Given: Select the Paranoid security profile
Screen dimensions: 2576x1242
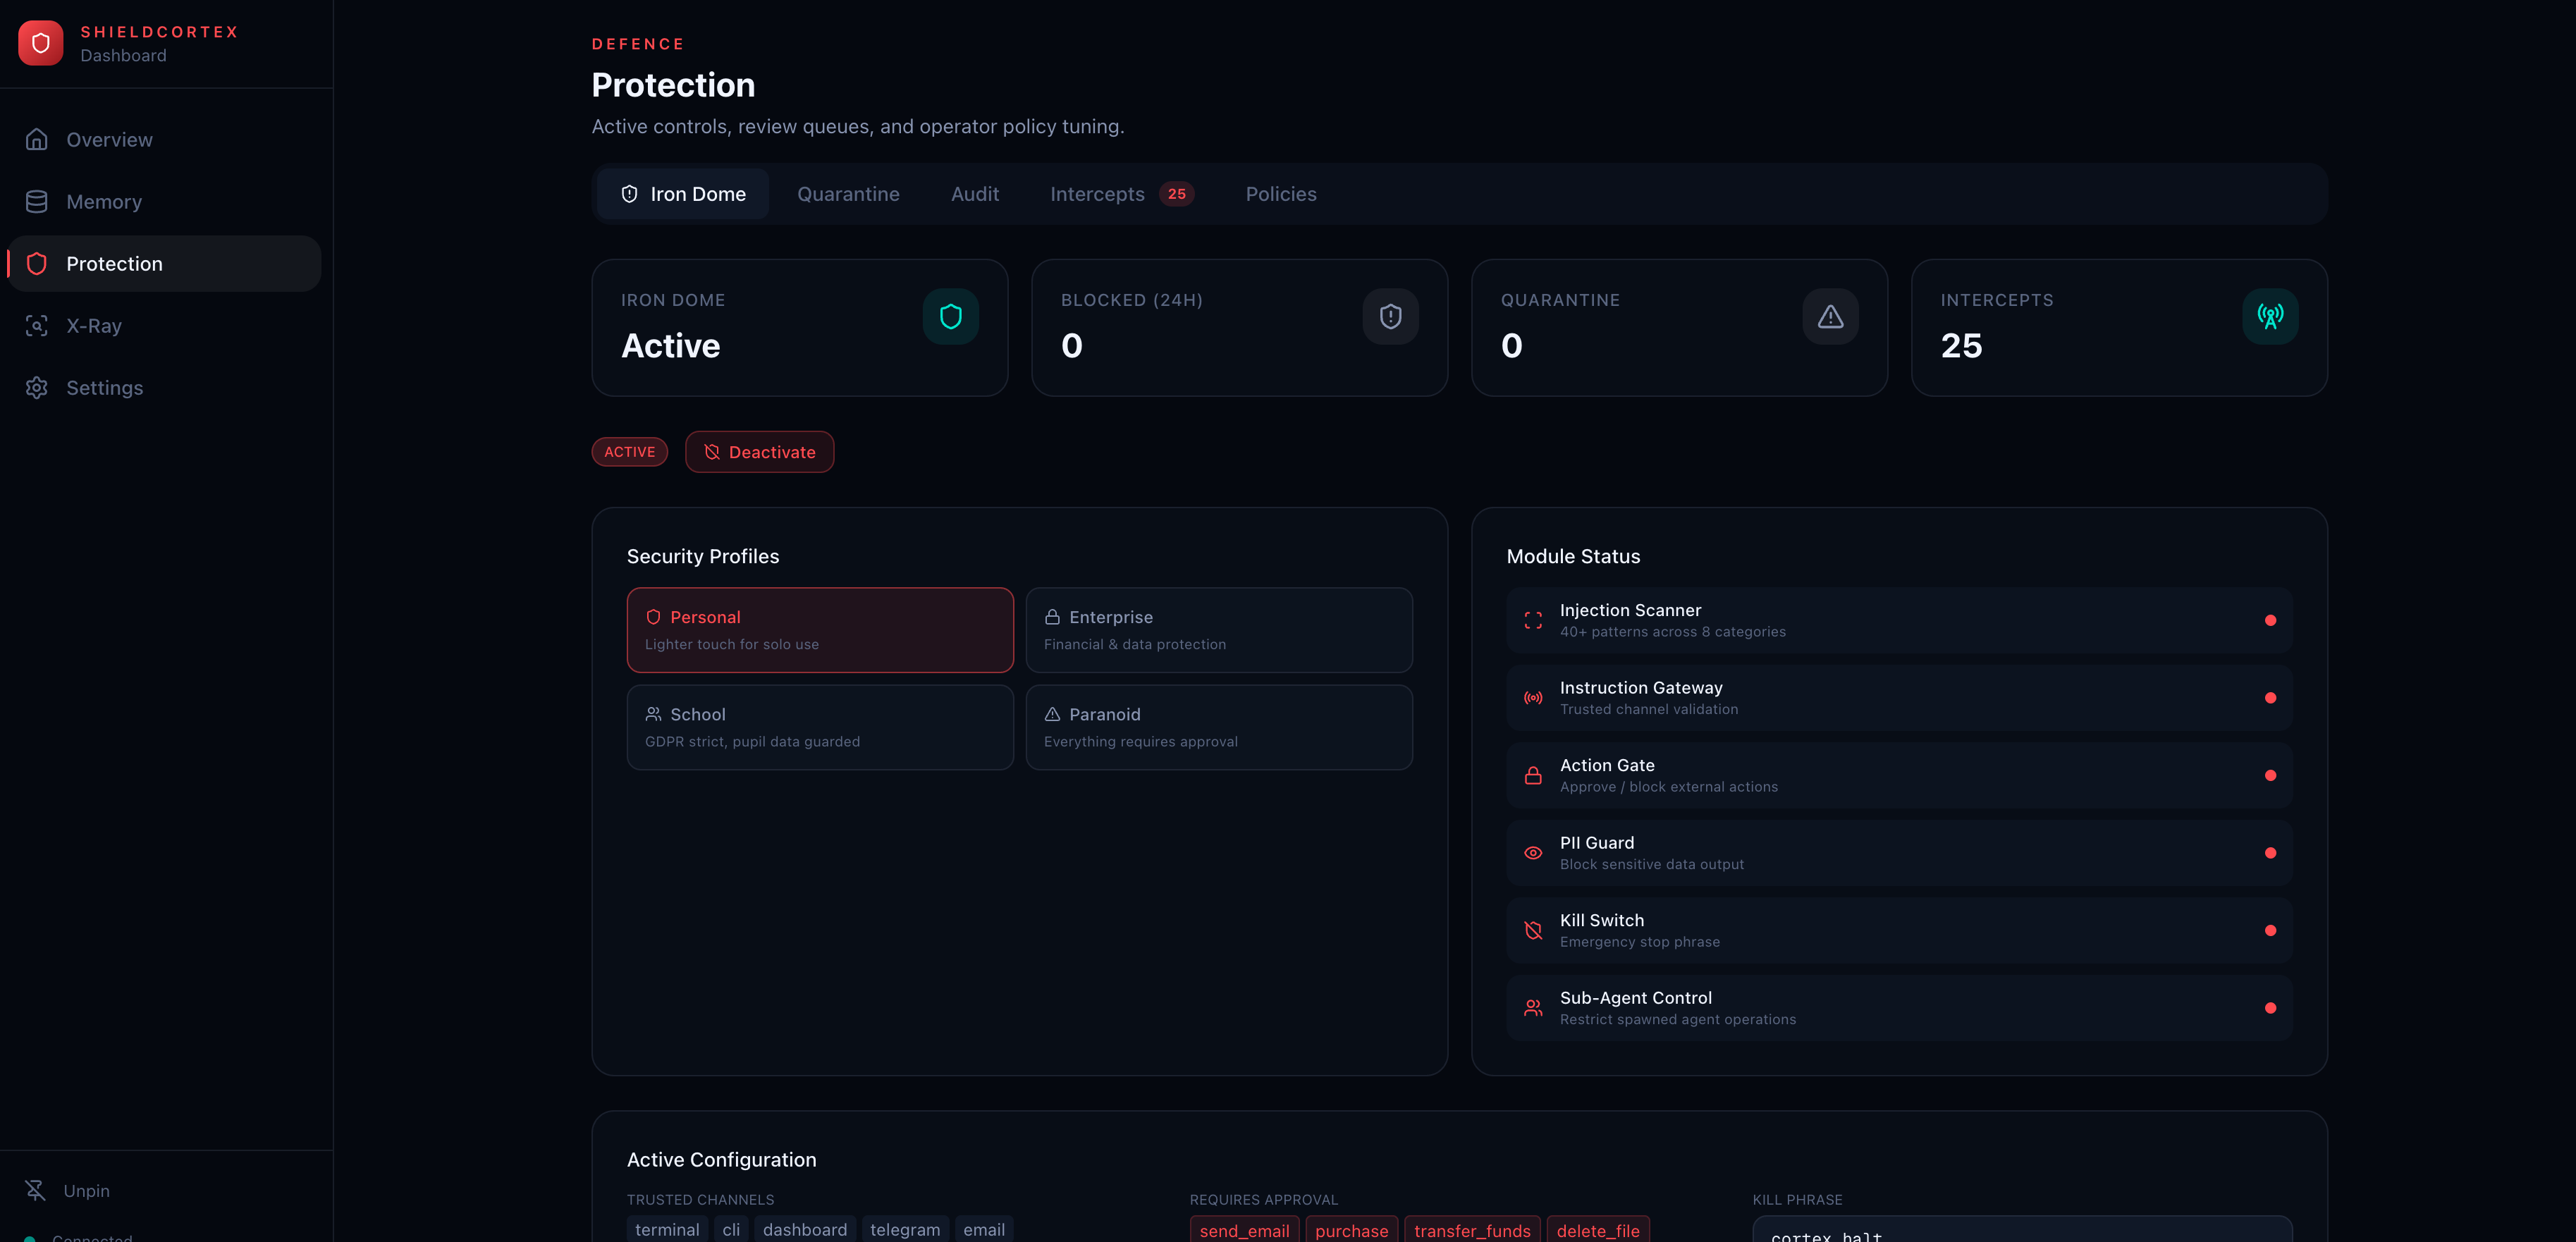Looking at the screenshot, I should coord(1219,727).
